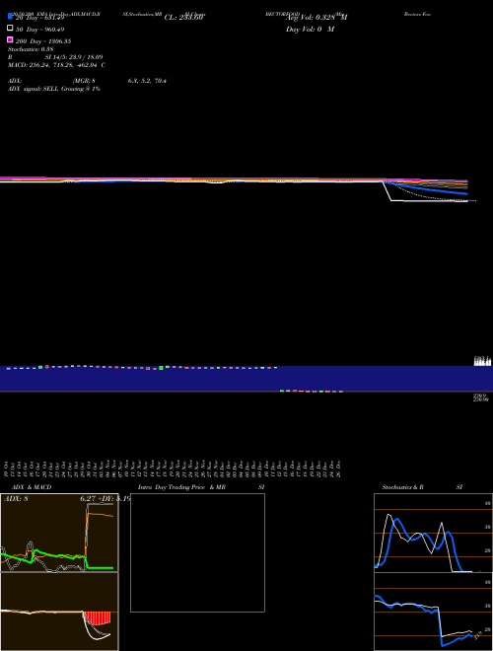Select the '20 Day = 631.49' legend text
Image resolution: width=493 pixels, height=651 pixels.
39,18
